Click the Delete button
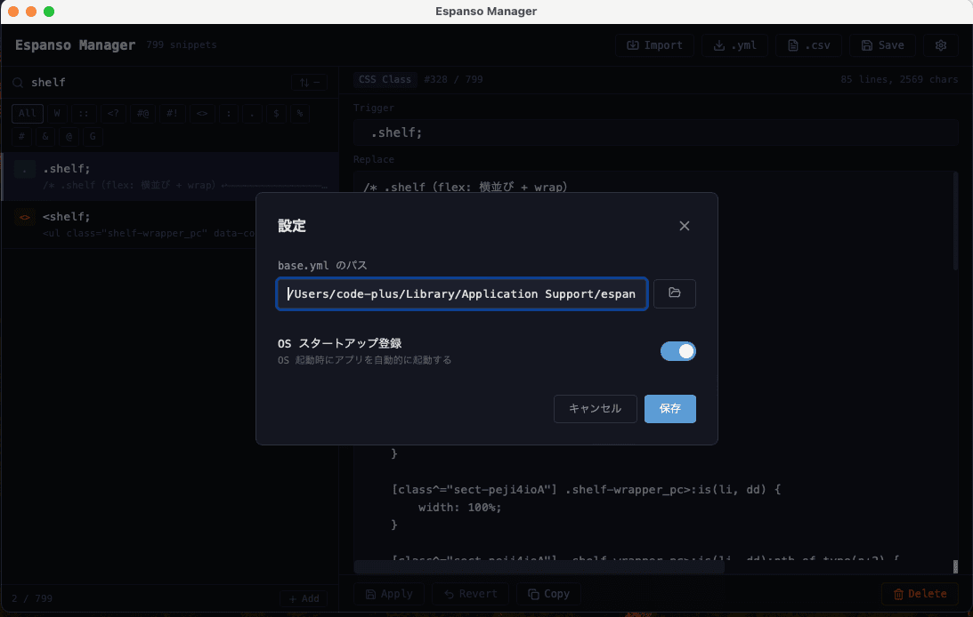 point(920,594)
